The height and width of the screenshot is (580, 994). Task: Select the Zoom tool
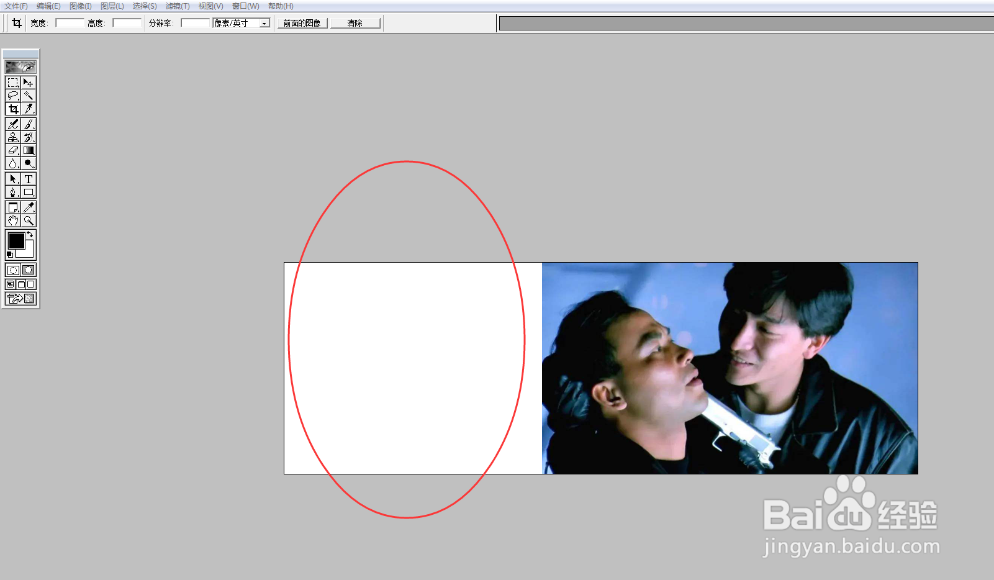click(x=29, y=220)
